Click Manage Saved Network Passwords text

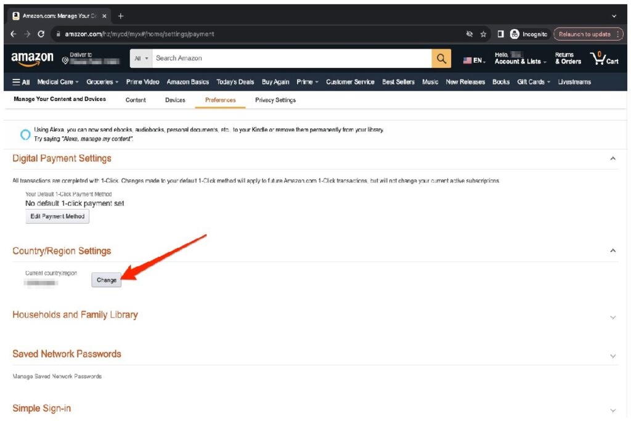tap(57, 377)
